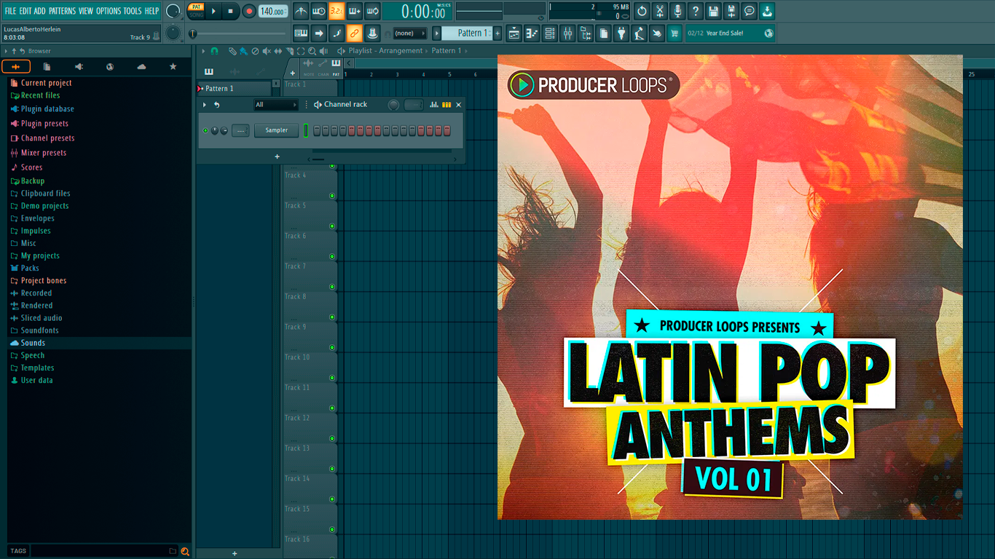Click Year End Sale news panel

731,33
